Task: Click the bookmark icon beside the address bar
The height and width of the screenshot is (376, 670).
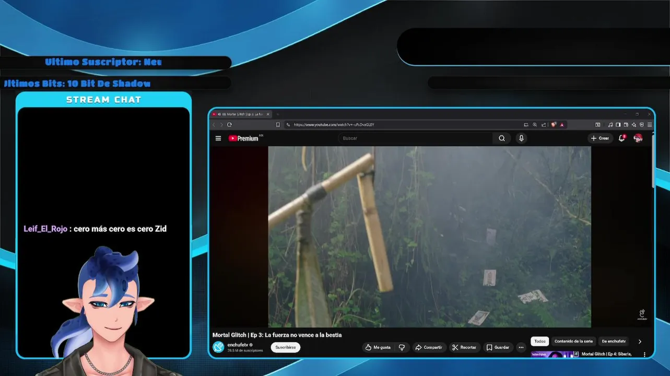Action: [278, 125]
